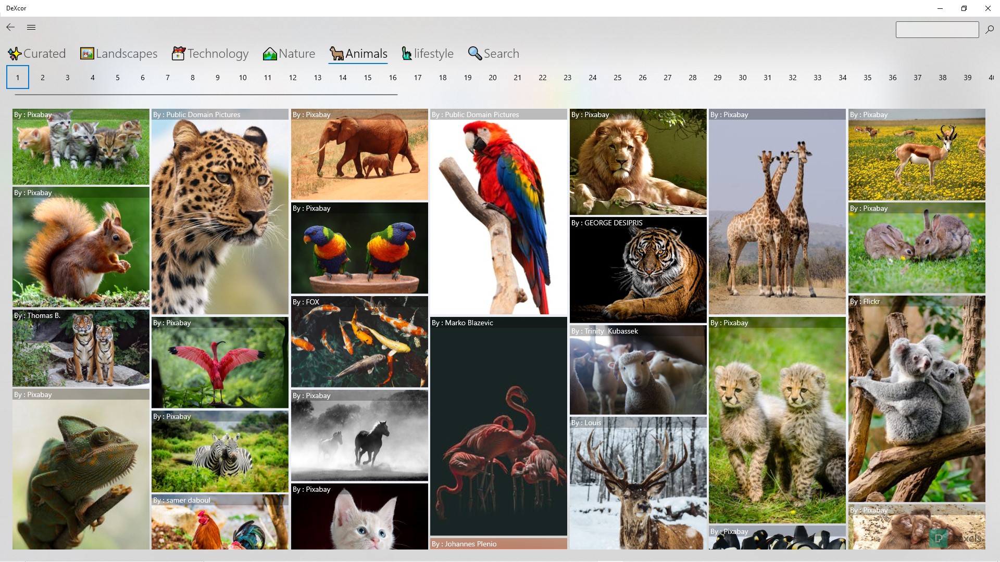This screenshot has width=1000, height=562.
Task: Click the back arrow button
Action: pyautogui.click(x=10, y=28)
